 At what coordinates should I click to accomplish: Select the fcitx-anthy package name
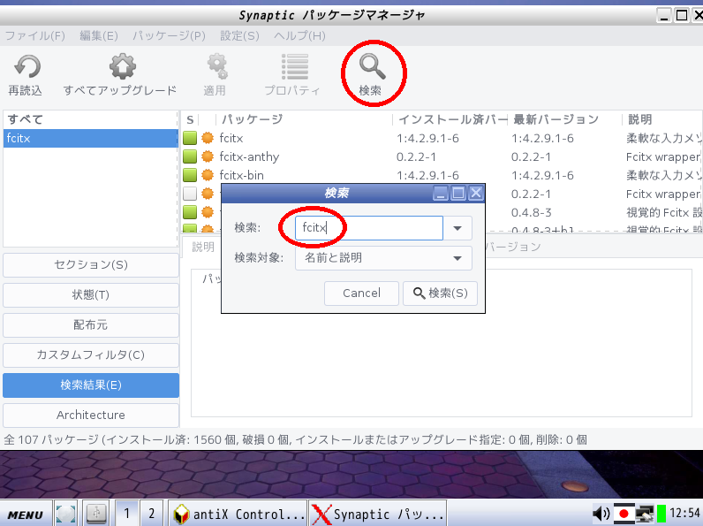[x=249, y=156]
